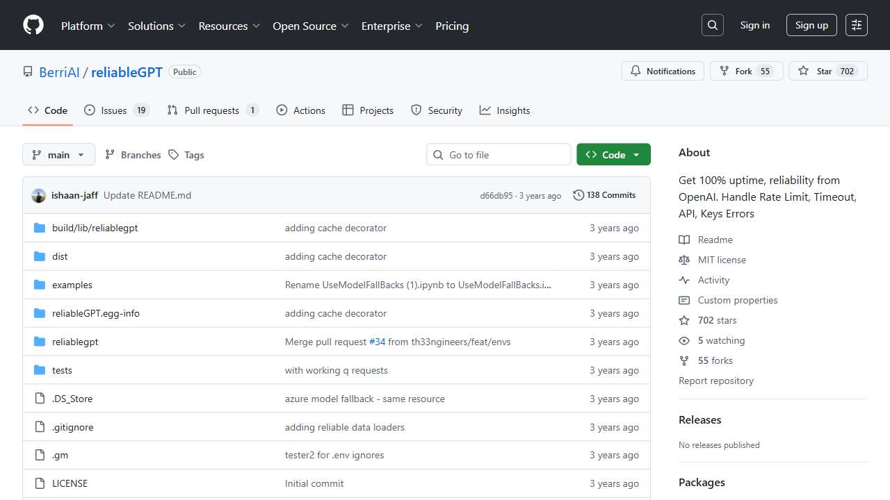890x500 pixels.
Task: Expand the Open Source navigation menu
Action: click(x=311, y=26)
